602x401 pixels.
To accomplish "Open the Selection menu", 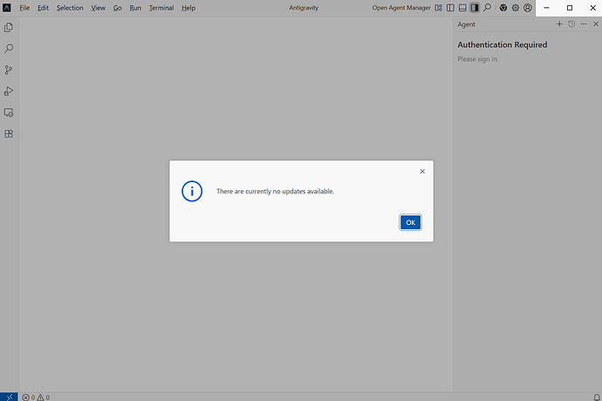I will click(70, 8).
